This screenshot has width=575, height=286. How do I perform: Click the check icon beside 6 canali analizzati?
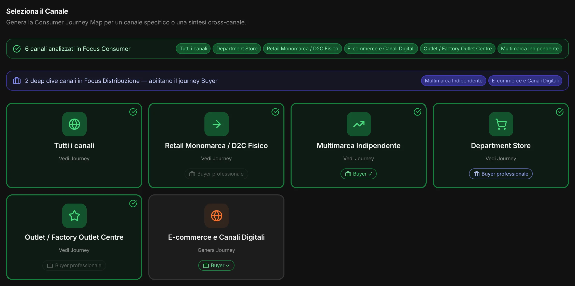click(17, 49)
